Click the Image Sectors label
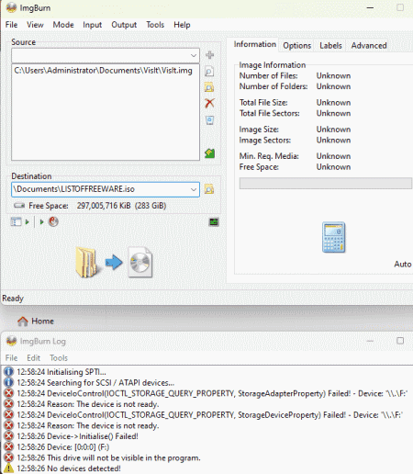The width and height of the screenshot is (413, 474). (x=265, y=141)
